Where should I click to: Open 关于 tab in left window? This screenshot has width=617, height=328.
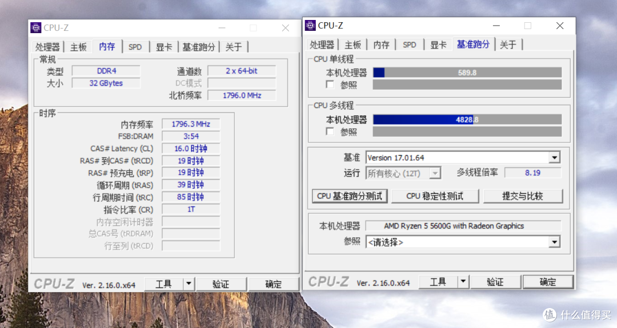pos(233,47)
